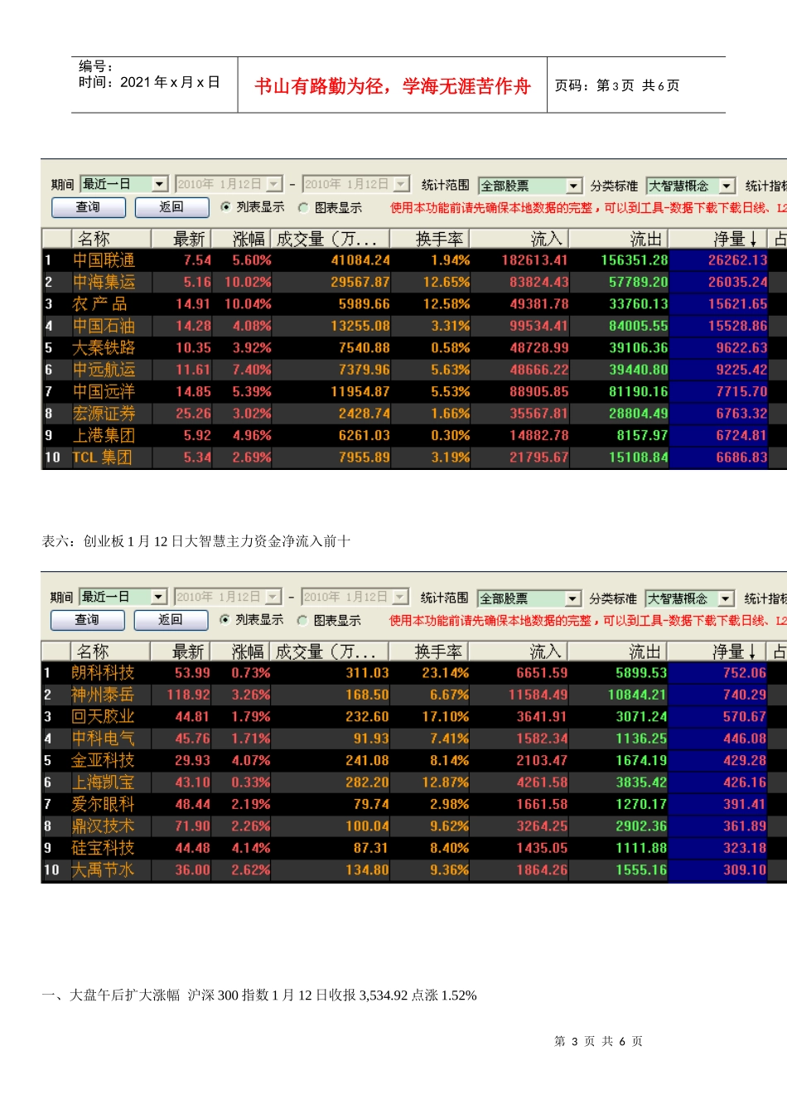This screenshot has height=1114, width=787.
Task: Click the 返回 button above the 朗科科技 table
Action: [171, 620]
